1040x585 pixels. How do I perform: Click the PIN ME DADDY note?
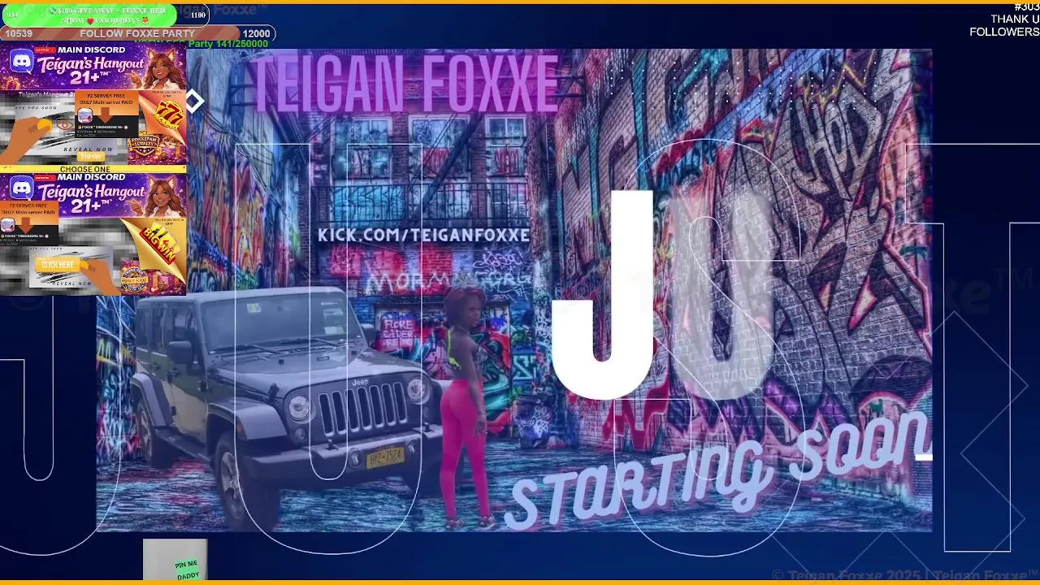click(186, 568)
